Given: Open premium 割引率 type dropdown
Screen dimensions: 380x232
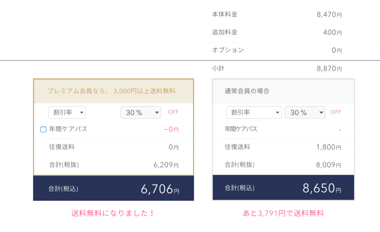Looking at the screenshot, I should click(67, 113).
